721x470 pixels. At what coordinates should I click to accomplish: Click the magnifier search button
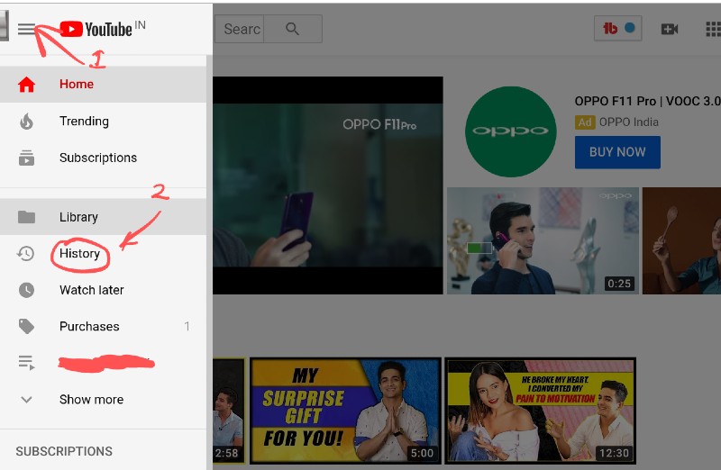[x=292, y=29]
